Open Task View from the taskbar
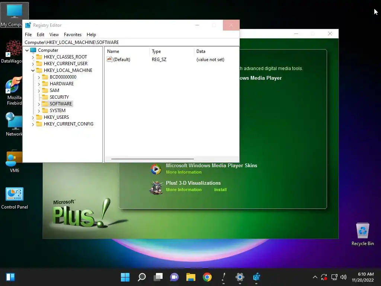The image size is (381, 286). (x=158, y=277)
